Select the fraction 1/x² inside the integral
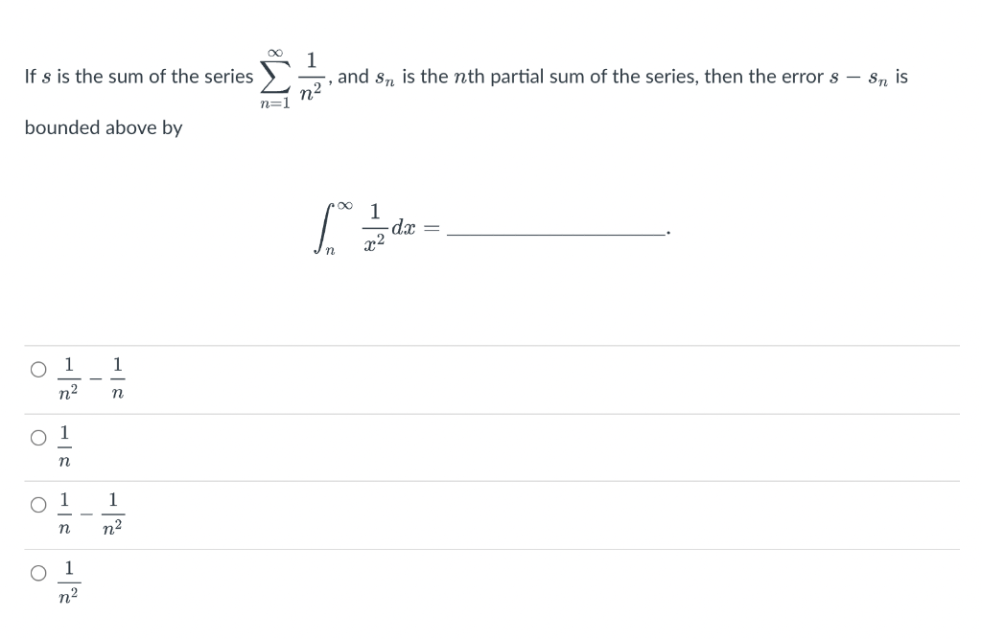The width and height of the screenshot is (982, 639). click(375, 228)
